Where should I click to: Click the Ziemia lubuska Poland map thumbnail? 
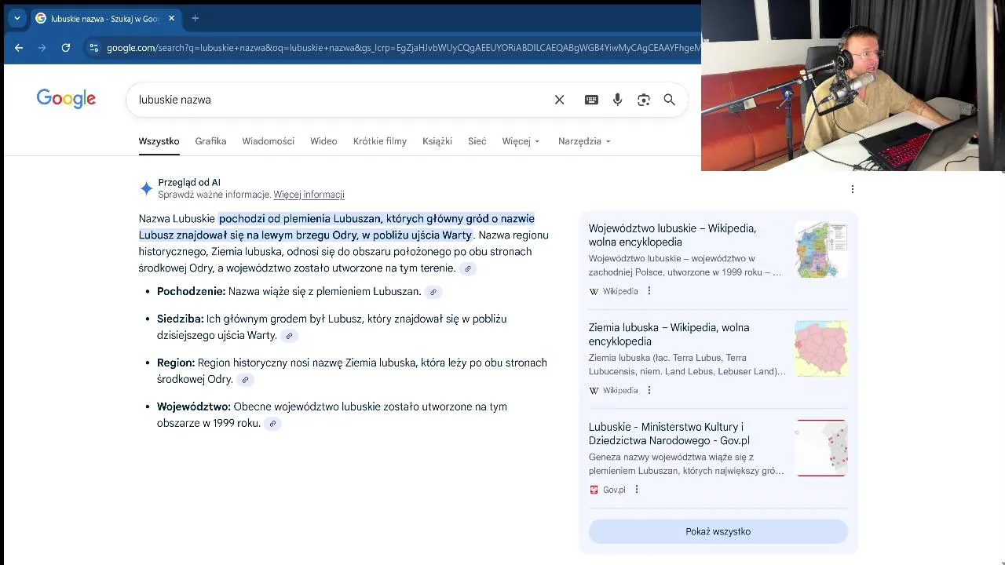coord(821,348)
